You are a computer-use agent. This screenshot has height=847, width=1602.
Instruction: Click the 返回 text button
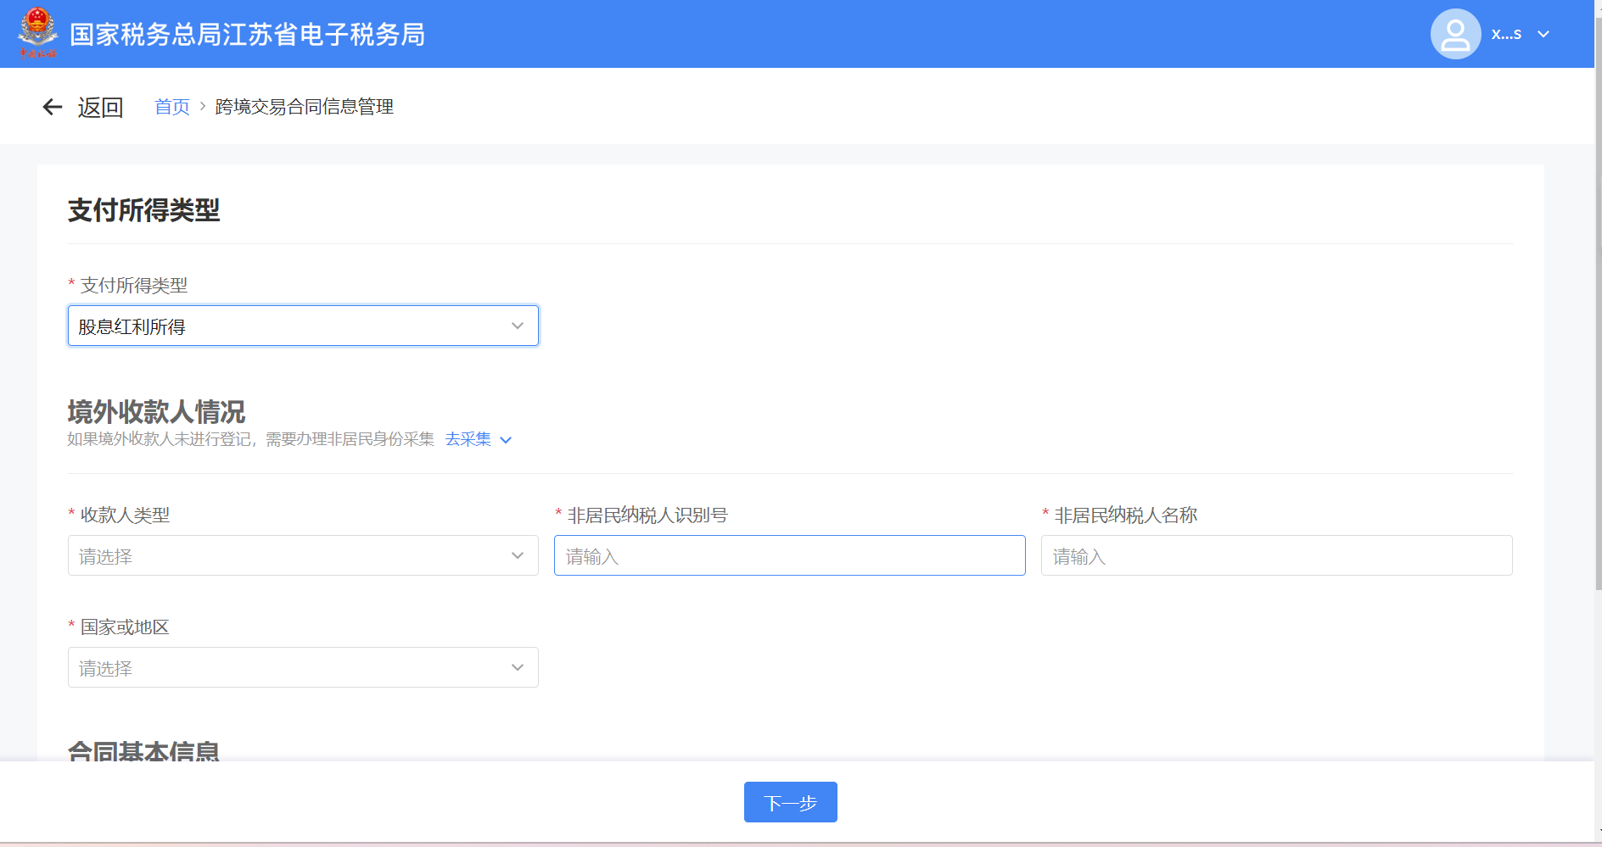[x=100, y=108]
